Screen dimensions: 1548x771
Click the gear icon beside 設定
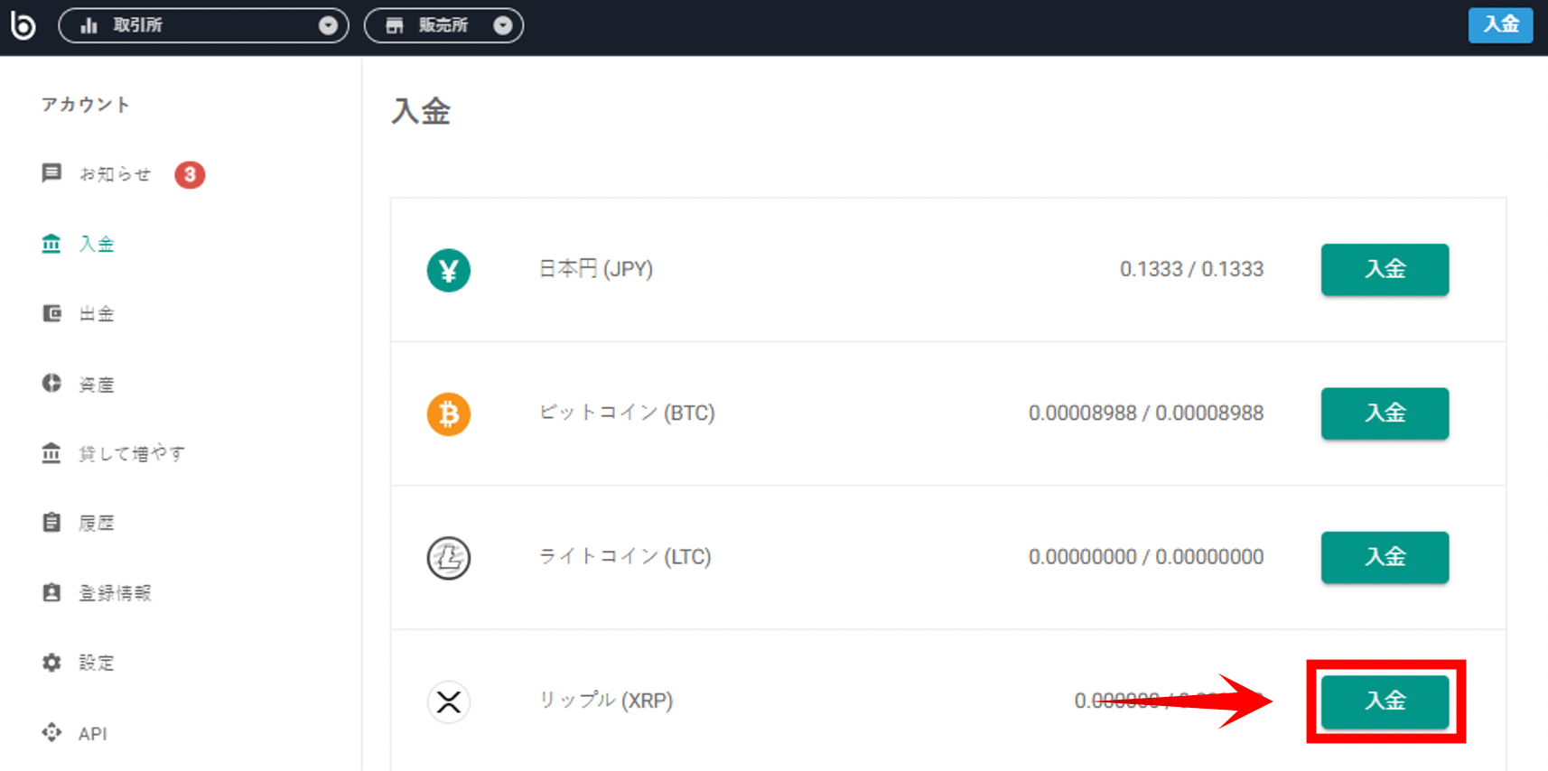[x=51, y=663]
